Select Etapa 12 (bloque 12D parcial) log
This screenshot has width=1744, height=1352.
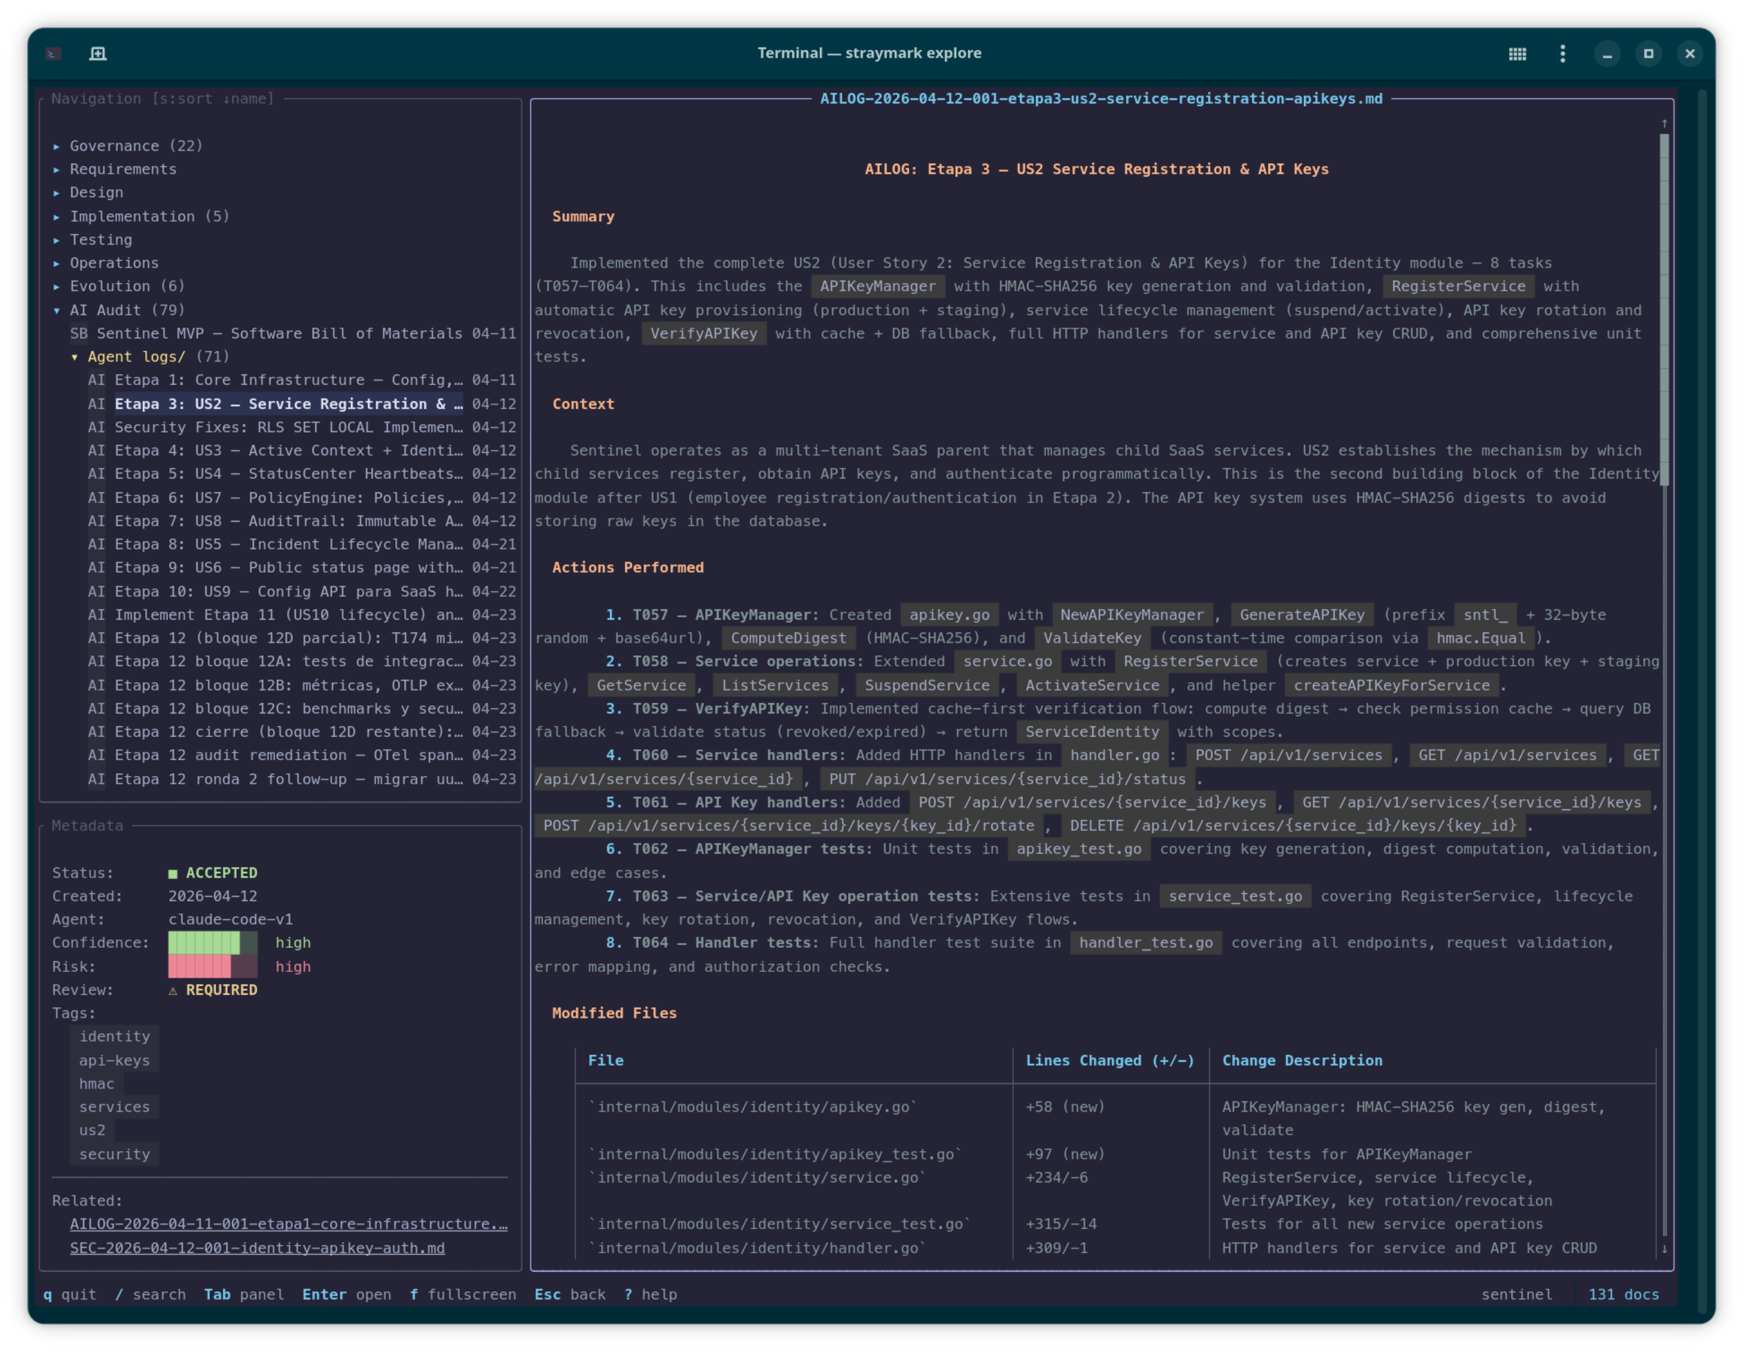click(x=302, y=637)
